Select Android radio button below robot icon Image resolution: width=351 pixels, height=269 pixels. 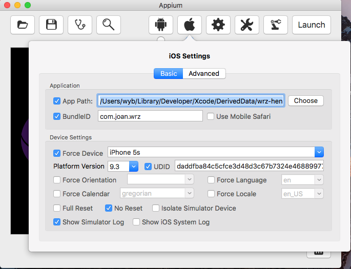coord(161,39)
